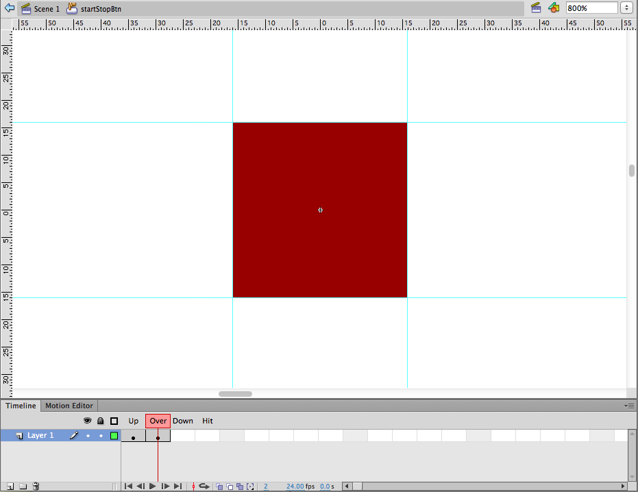This screenshot has width=638, height=492.
Task: Jump to the first frame
Action: coord(128,487)
